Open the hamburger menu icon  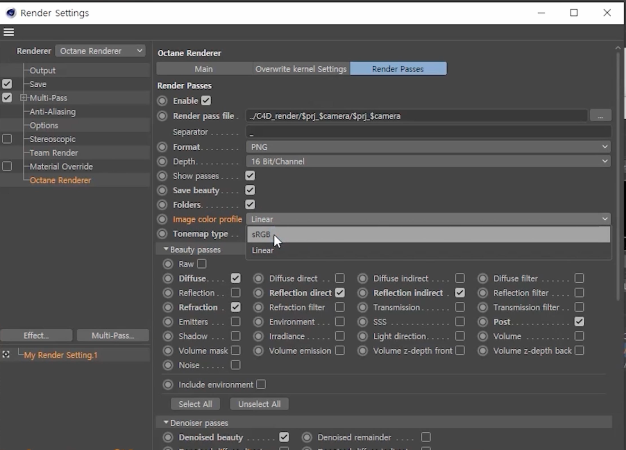(9, 32)
